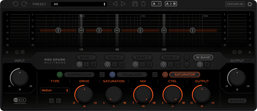
Task: Click the INPUT gain knob
Action: (x=20, y=78)
